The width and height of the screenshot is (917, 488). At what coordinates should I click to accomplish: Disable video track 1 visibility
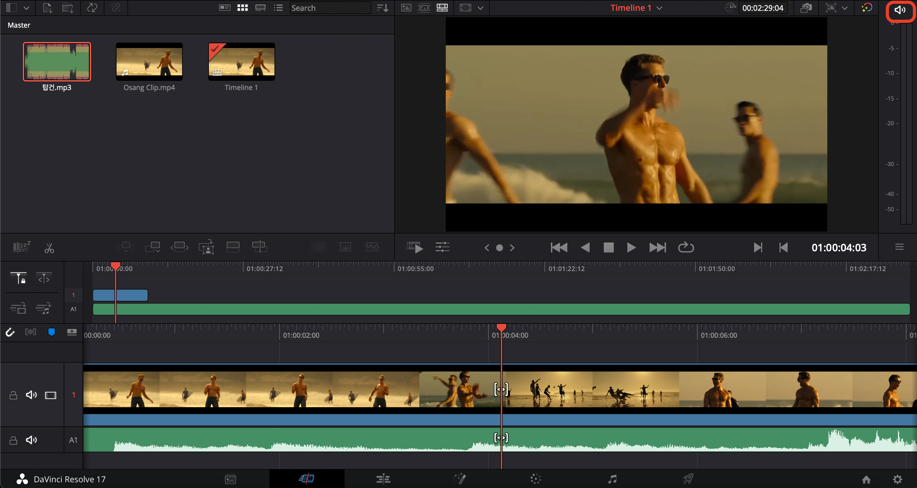51,395
